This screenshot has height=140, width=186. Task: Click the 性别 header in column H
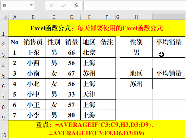pyautogui.click(x=137, y=42)
